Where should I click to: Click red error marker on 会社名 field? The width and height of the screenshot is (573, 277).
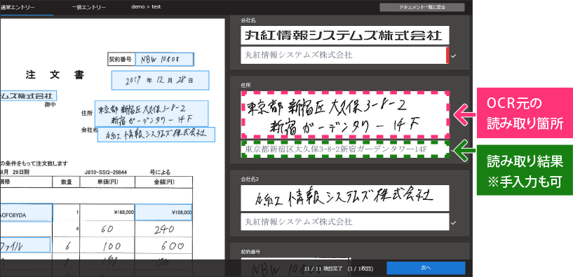pos(447,55)
